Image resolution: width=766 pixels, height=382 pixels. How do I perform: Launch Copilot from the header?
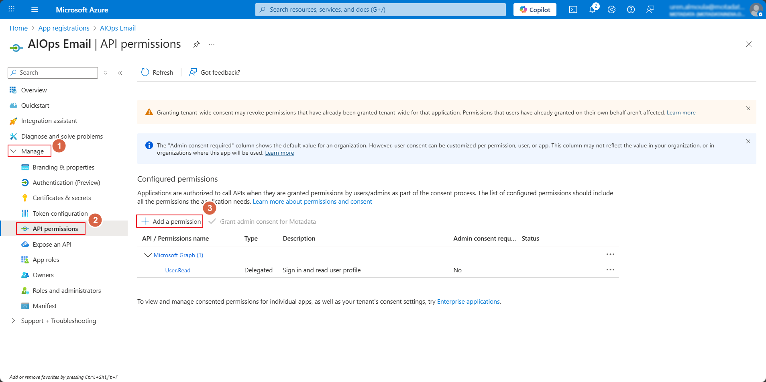(x=535, y=10)
